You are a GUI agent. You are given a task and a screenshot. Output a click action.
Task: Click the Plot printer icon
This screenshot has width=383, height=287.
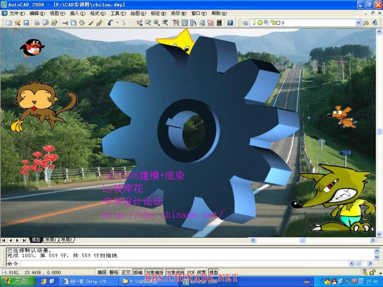tap(37, 22)
